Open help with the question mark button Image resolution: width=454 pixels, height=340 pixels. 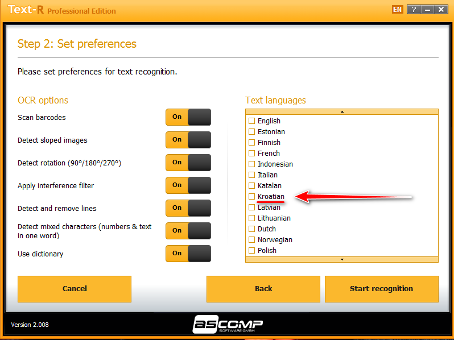click(414, 10)
